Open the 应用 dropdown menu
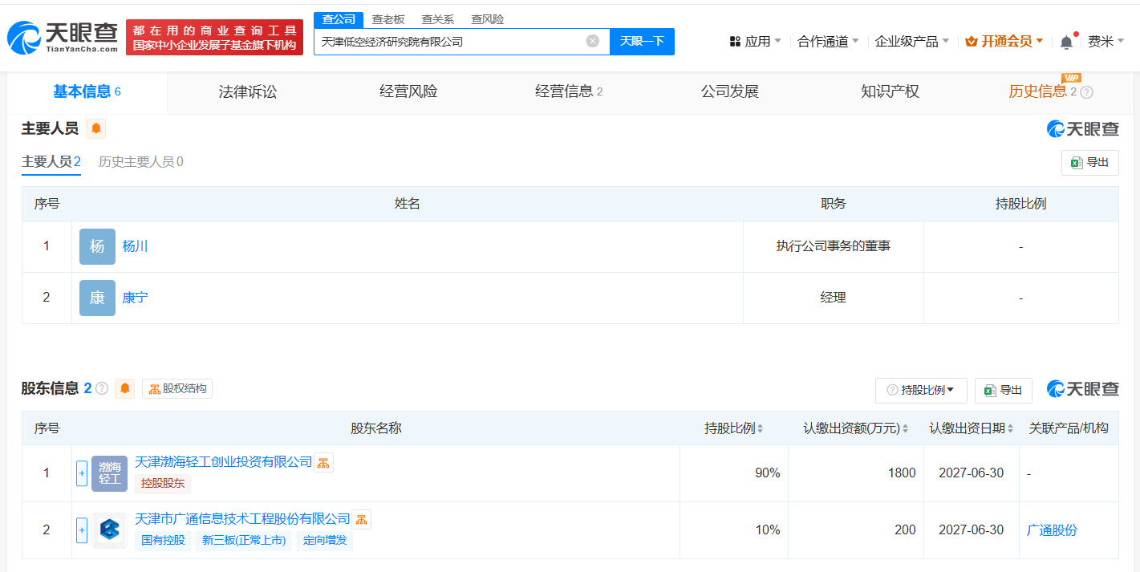This screenshot has height=572, width=1140. (755, 42)
